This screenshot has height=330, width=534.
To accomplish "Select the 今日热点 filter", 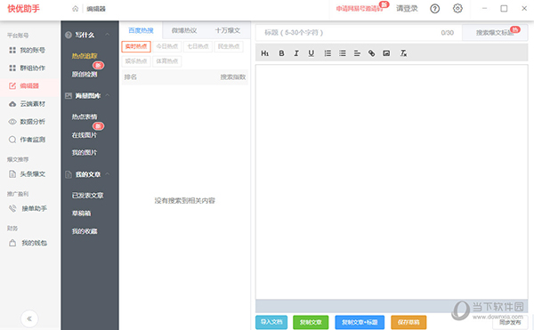I will tap(167, 46).
